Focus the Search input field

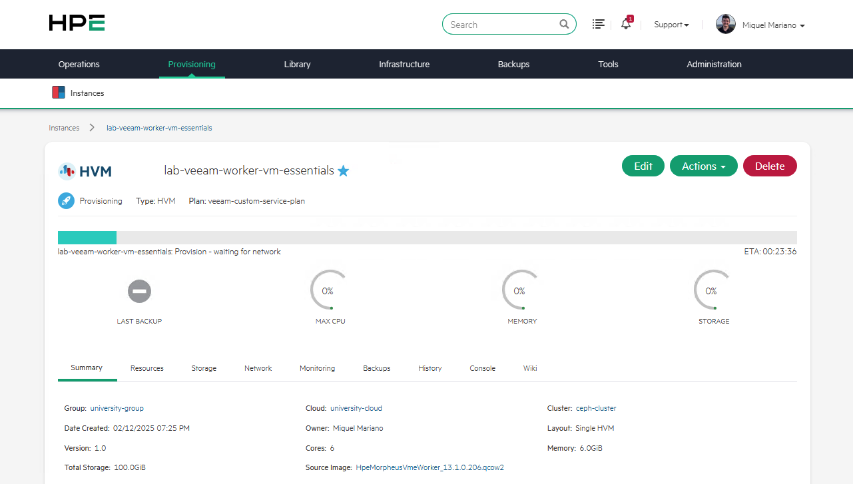coord(509,25)
